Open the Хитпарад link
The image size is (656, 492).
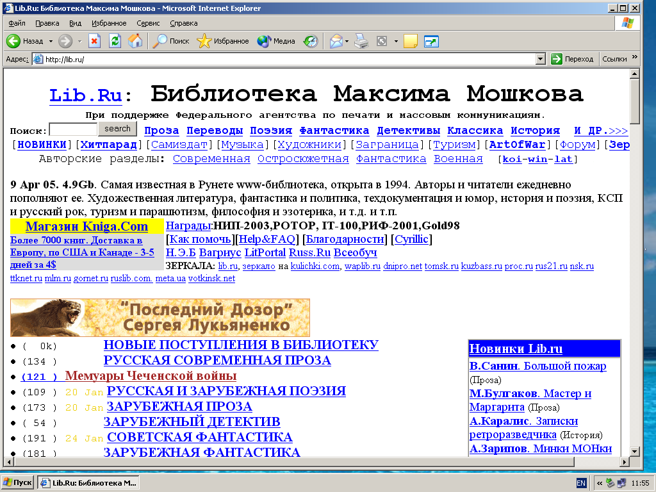coord(109,145)
